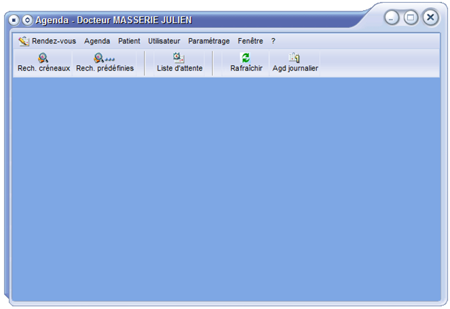Viewport: 450px width, 309px height.
Task: Launch Rech. prédéfinies predefined search
Action: [x=105, y=63]
